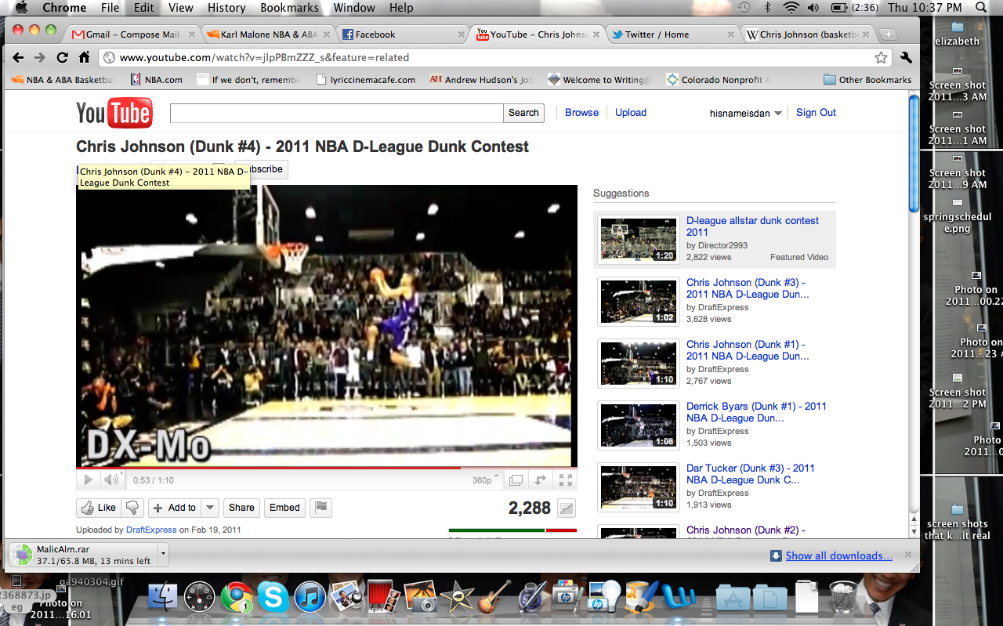Open the browser home page
1003x626 pixels.
pos(85,57)
